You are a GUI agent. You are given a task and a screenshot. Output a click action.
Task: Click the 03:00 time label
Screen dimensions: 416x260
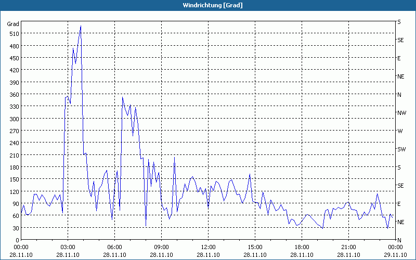pos(68,248)
